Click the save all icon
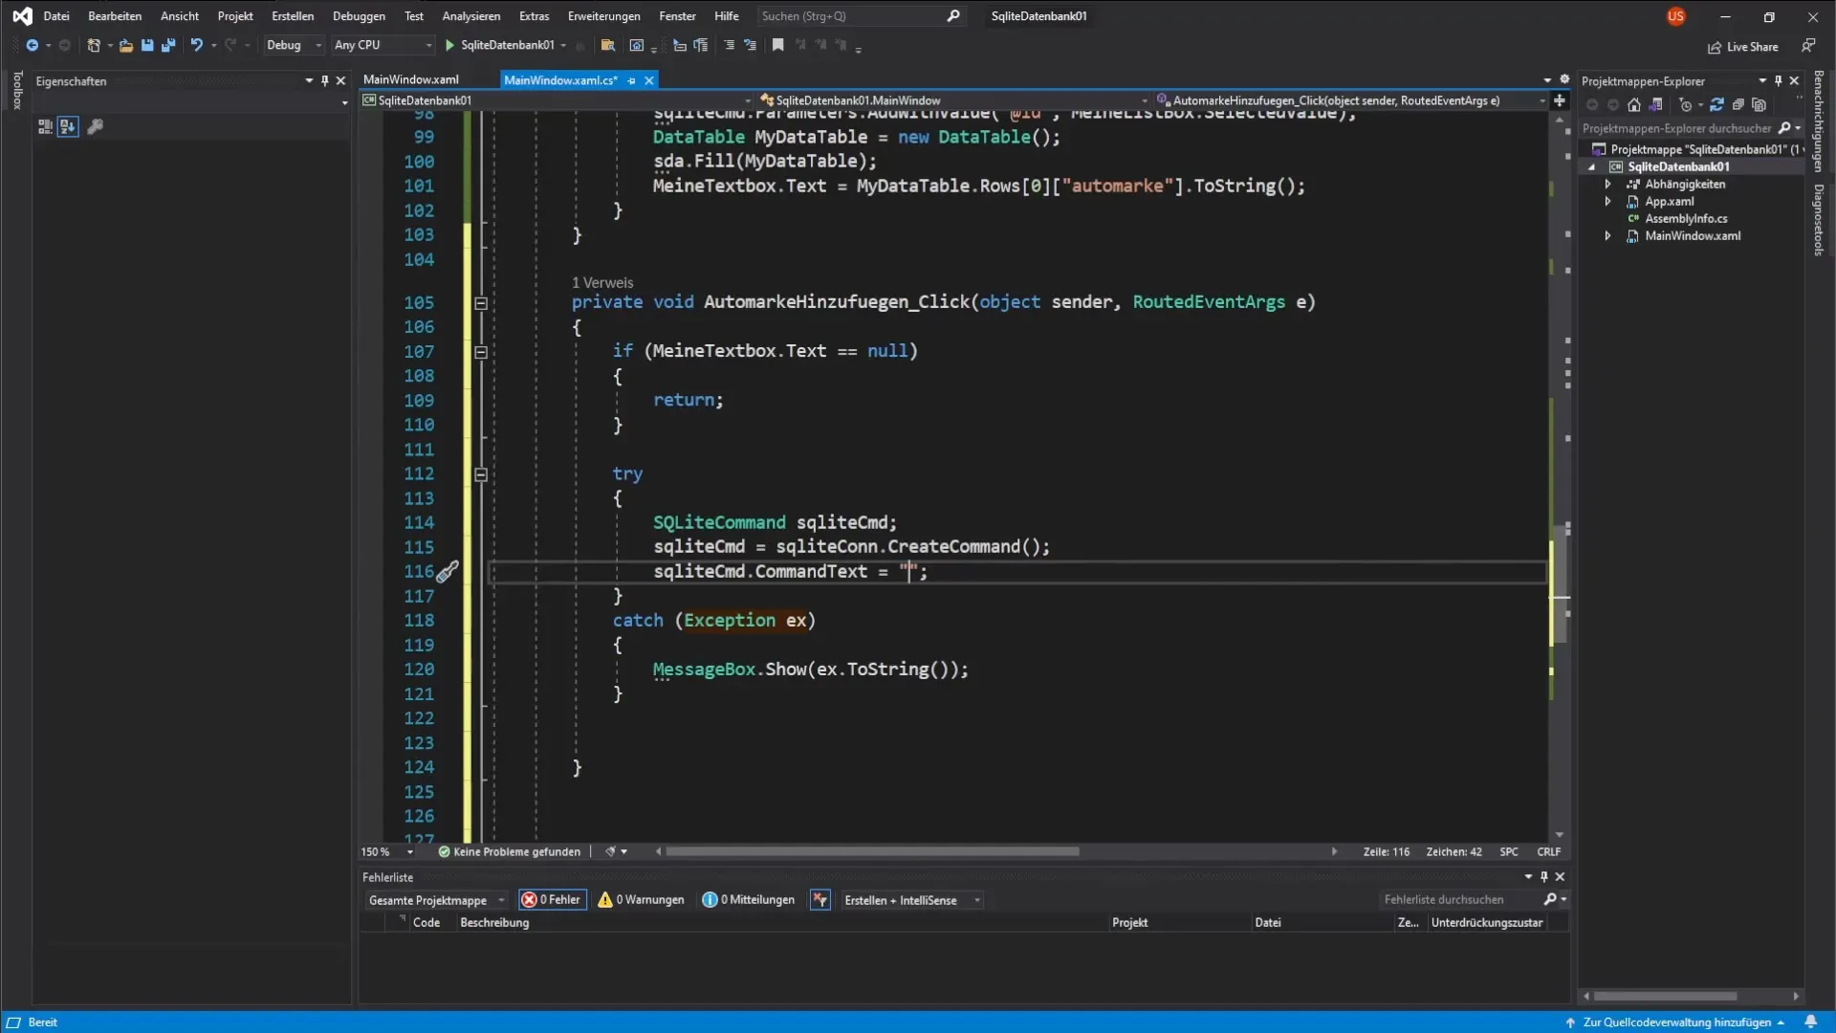 [x=168, y=45]
